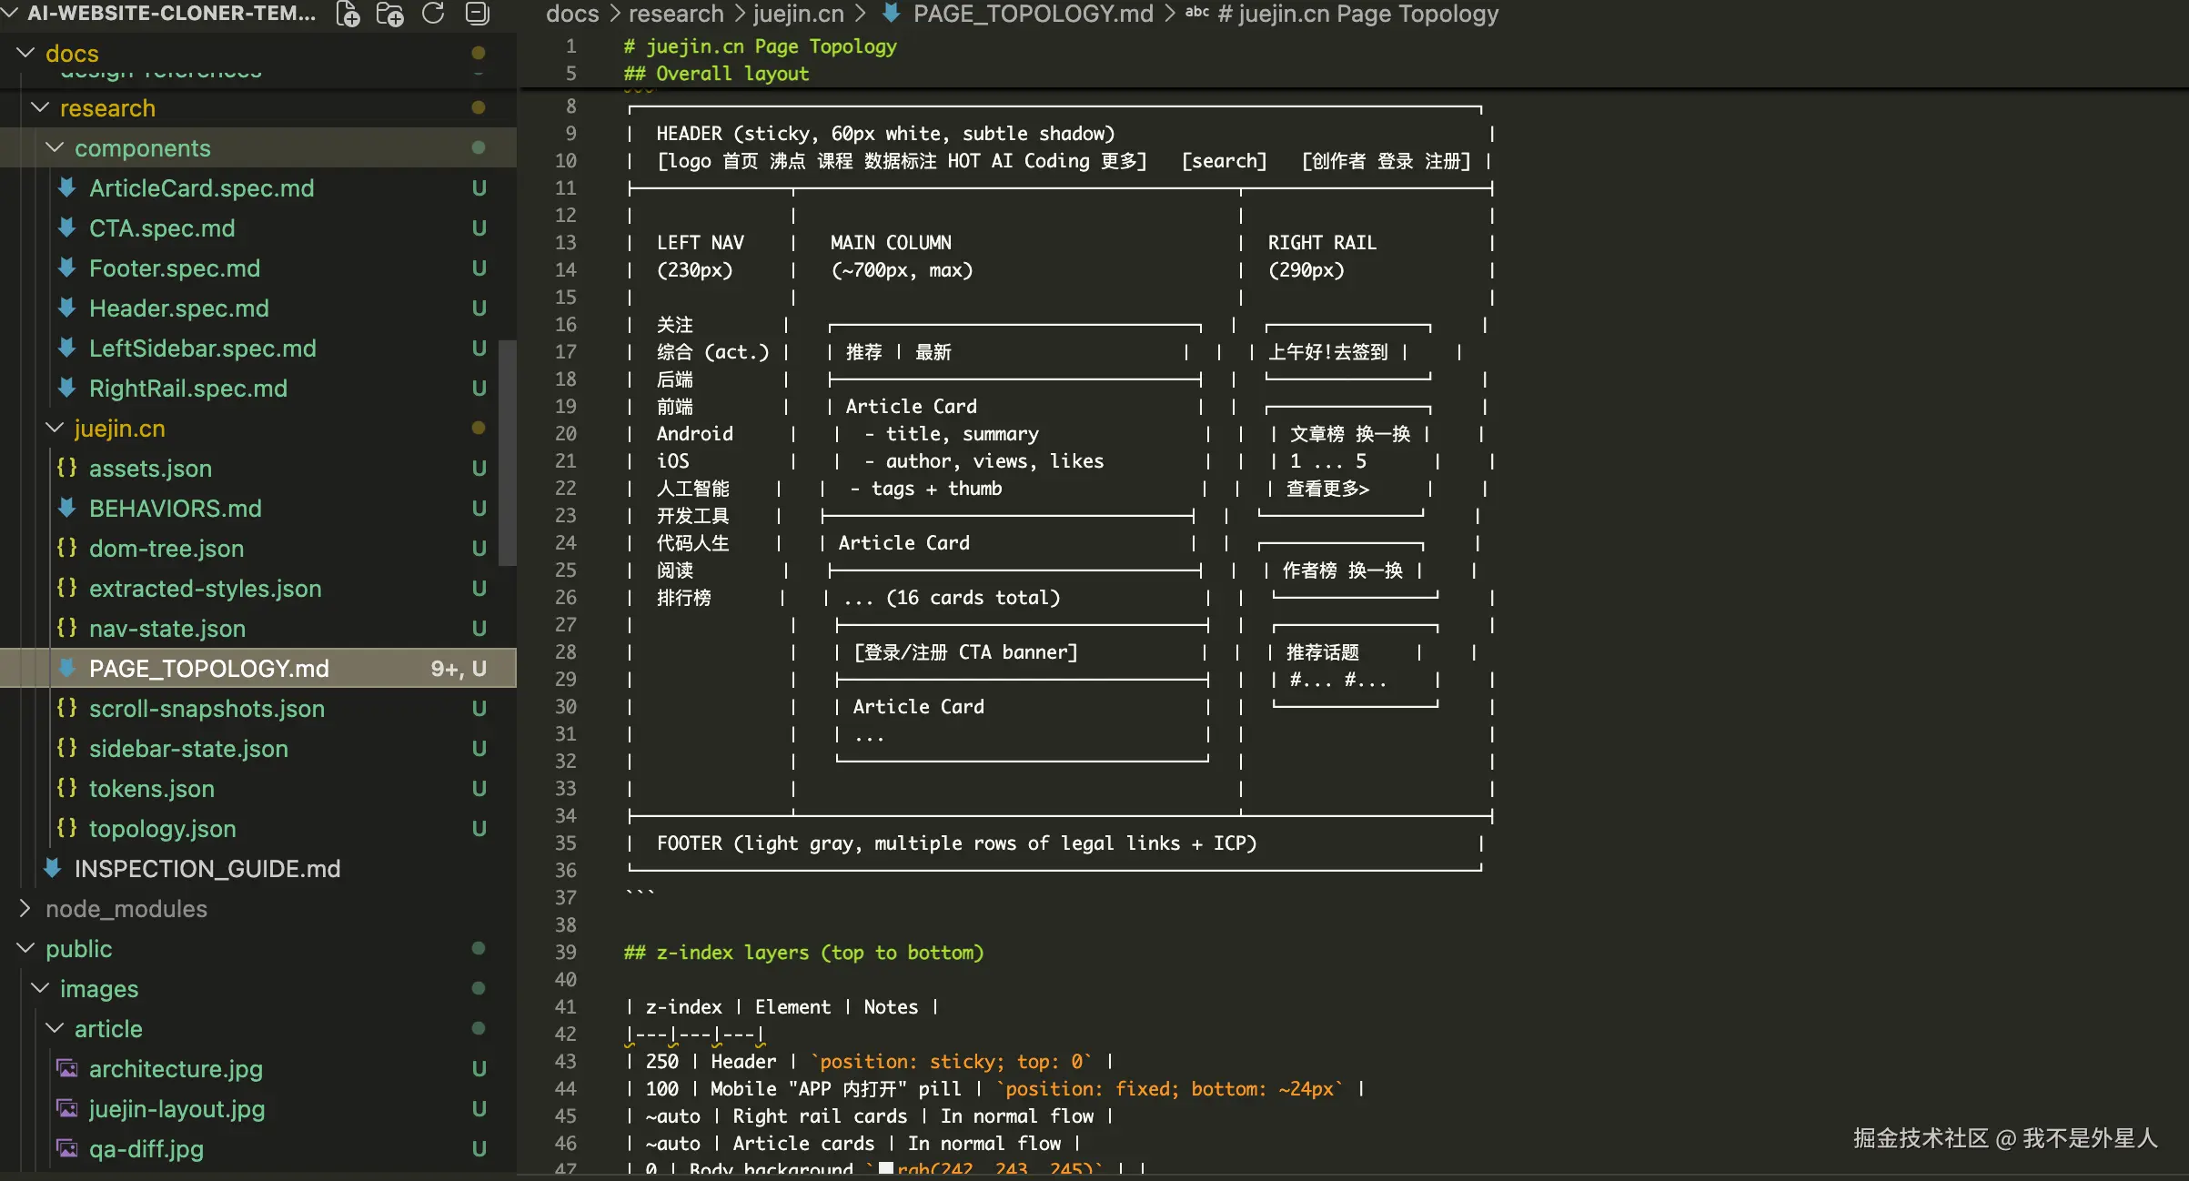Image resolution: width=2189 pixels, height=1181 pixels.
Task: Click PAGE_TOPOLOGY.md in the breadcrumb
Action: pos(1034,14)
